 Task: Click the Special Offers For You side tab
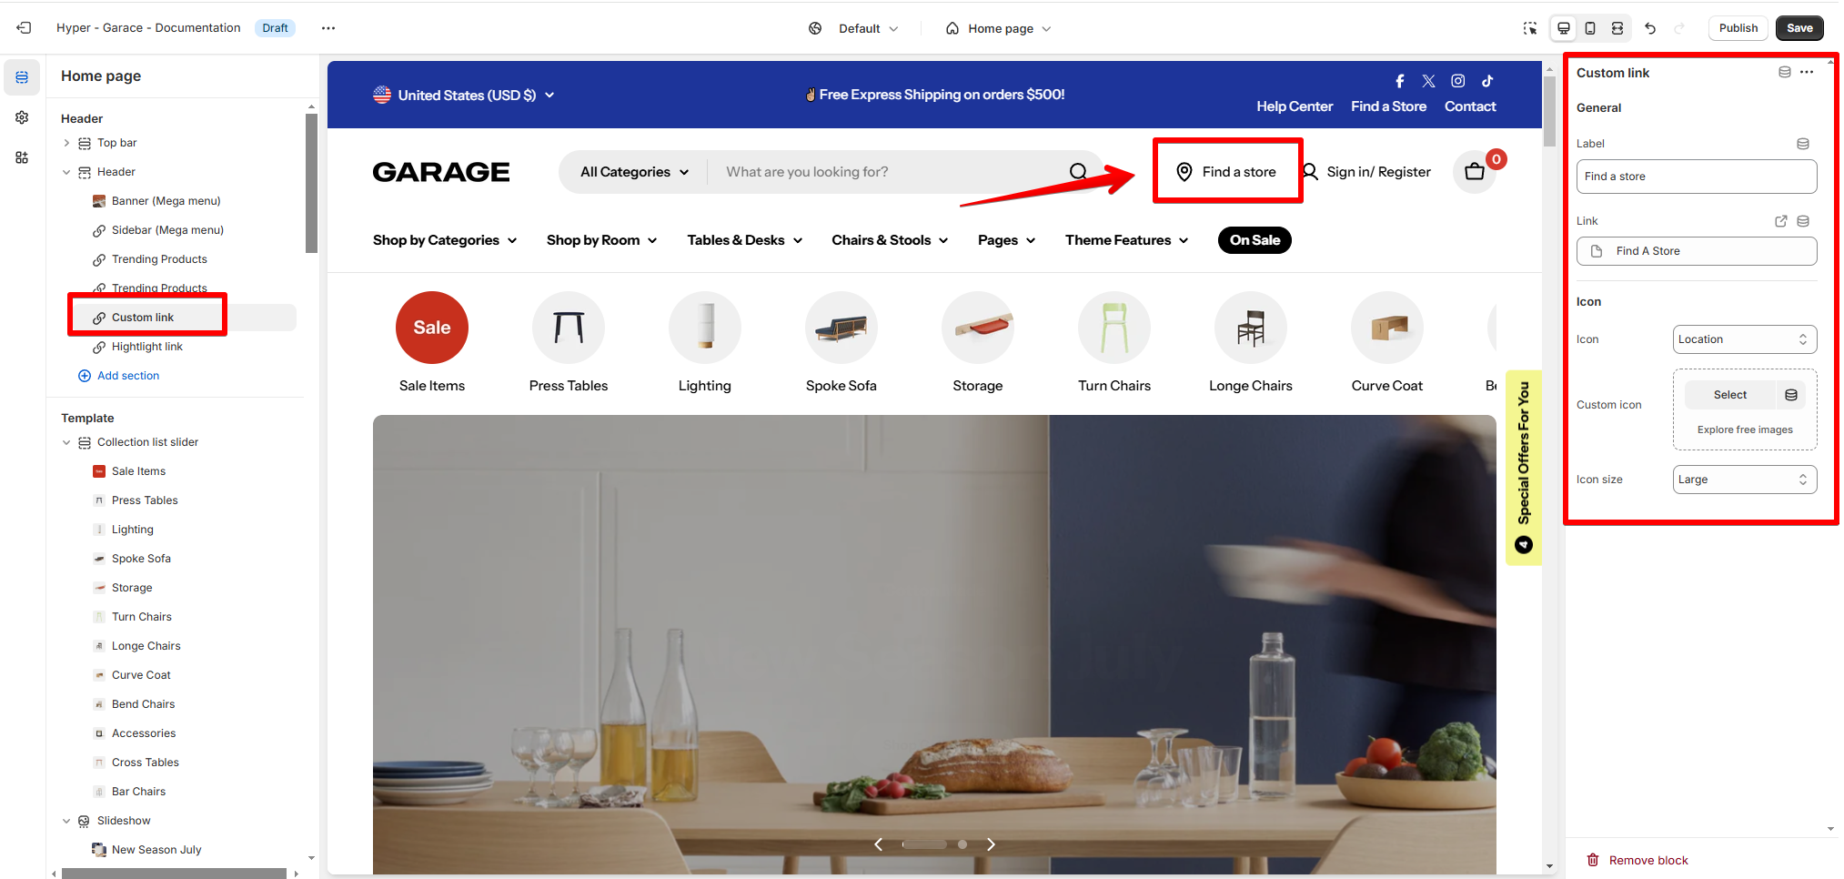[1524, 468]
